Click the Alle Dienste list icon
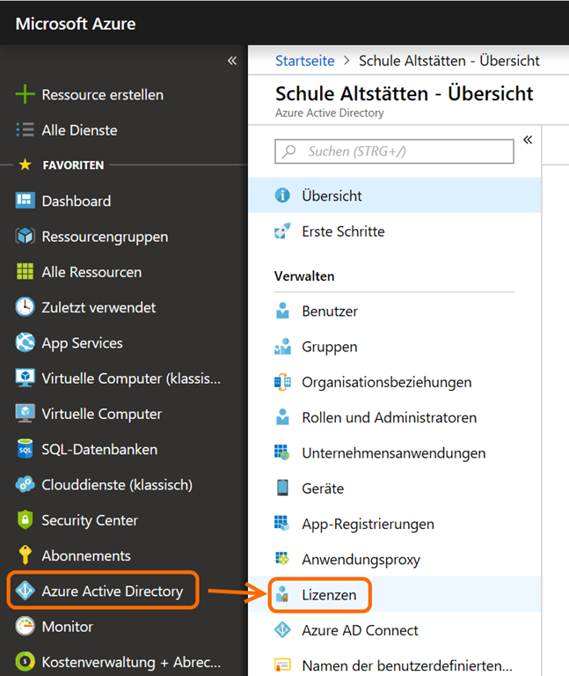The image size is (569, 676). [25, 130]
